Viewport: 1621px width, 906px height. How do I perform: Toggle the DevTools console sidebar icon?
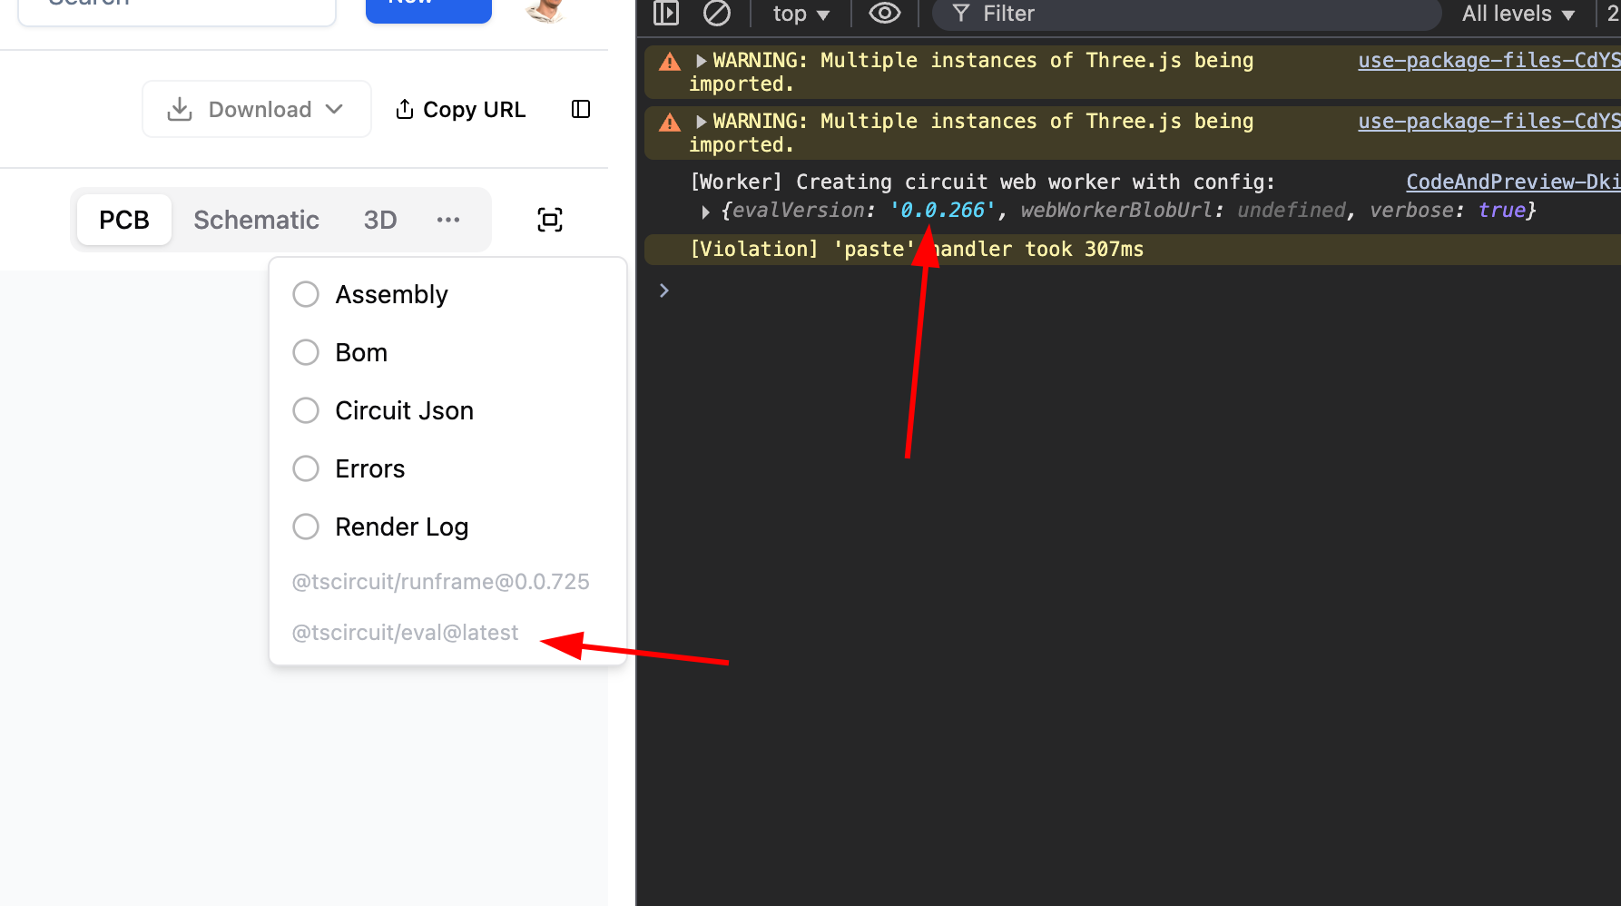(x=666, y=14)
